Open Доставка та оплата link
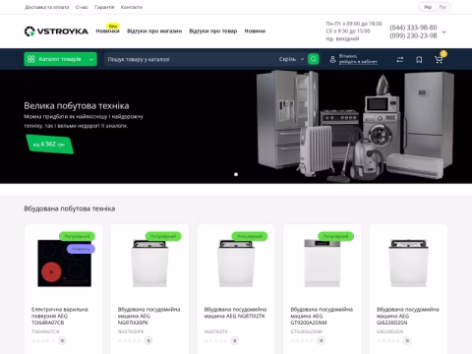The width and height of the screenshot is (472, 354). pos(47,7)
